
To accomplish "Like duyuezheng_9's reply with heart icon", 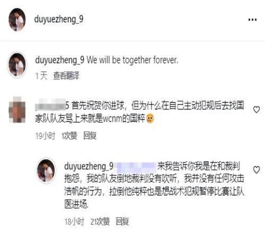I will pyautogui.click(x=257, y=169).
